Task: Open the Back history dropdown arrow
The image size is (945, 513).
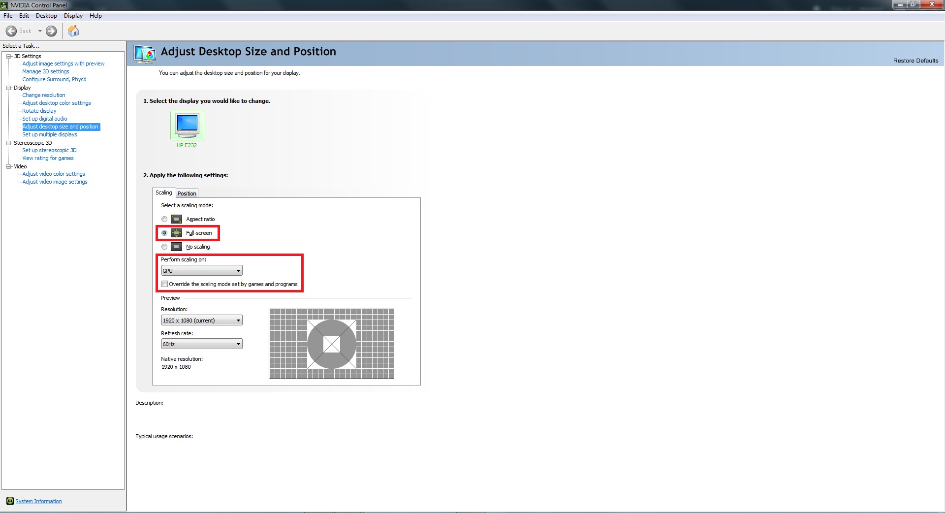Action: pyautogui.click(x=40, y=31)
